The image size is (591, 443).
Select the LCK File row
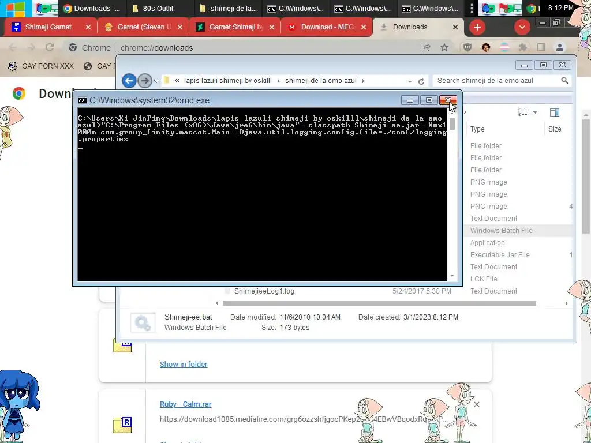(484, 279)
